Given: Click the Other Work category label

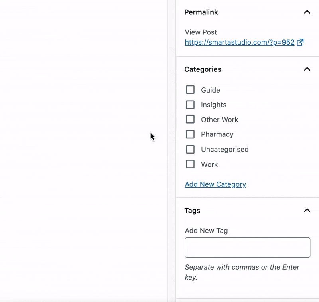Looking at the screenshot, I should 220,120.
